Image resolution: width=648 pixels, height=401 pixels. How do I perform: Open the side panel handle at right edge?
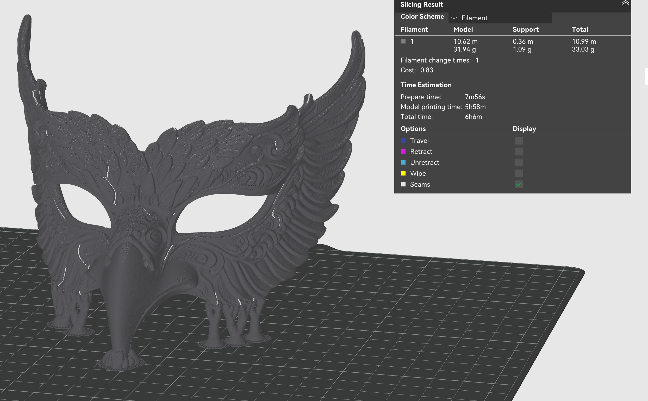coord(646,76)
